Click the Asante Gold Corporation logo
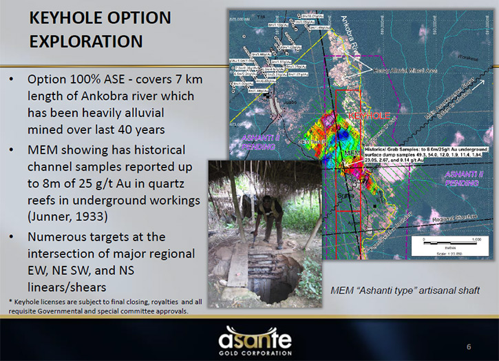The image size is (499, 361). (x=255, y=340)
